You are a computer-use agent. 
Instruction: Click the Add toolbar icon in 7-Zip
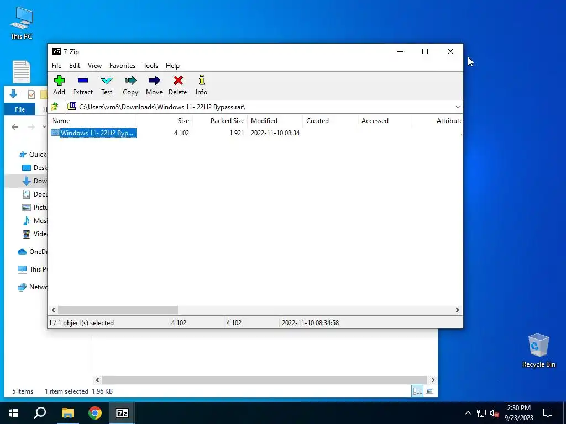[59, 81]
